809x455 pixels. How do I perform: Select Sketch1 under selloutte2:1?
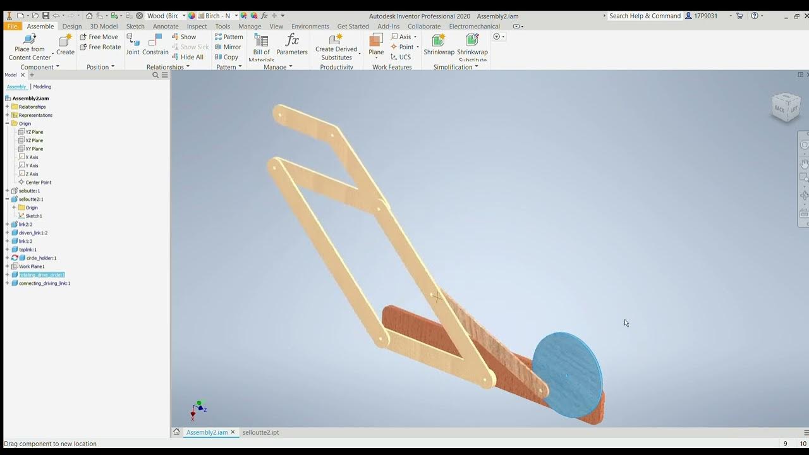coord(30,216)
